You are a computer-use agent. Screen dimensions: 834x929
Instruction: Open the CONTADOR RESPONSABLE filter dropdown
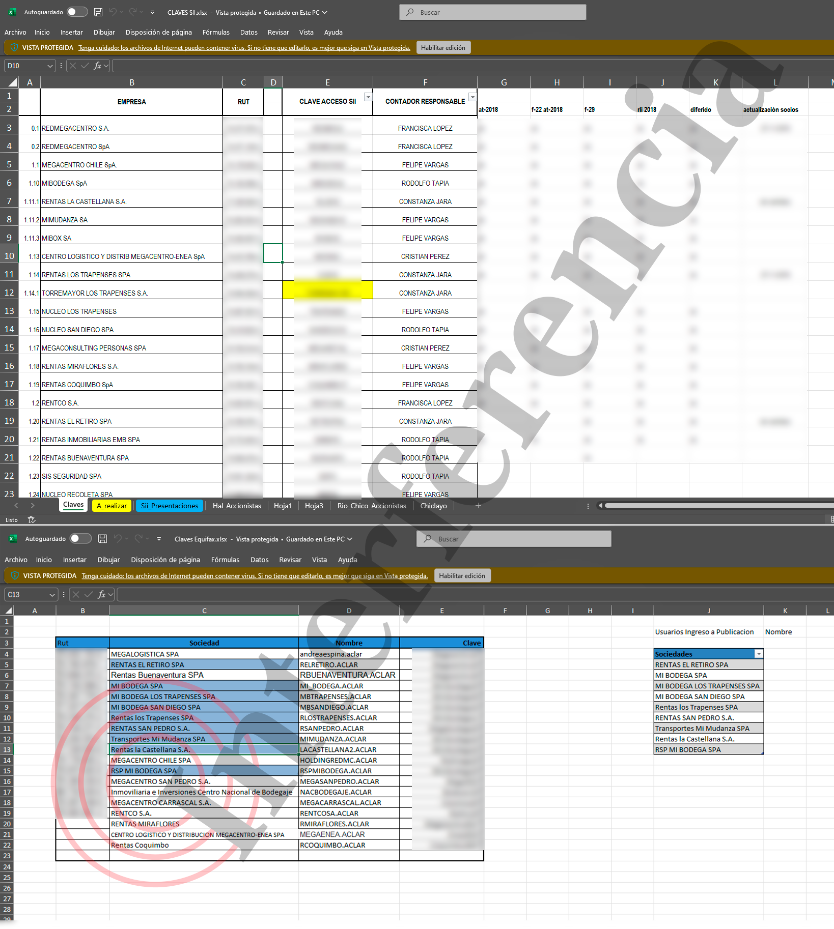point(472,97)
